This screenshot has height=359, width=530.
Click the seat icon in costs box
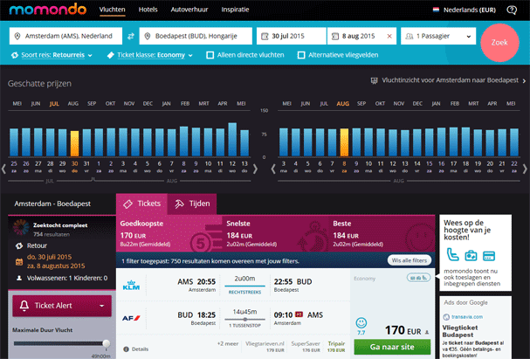[x=452, y=254]
